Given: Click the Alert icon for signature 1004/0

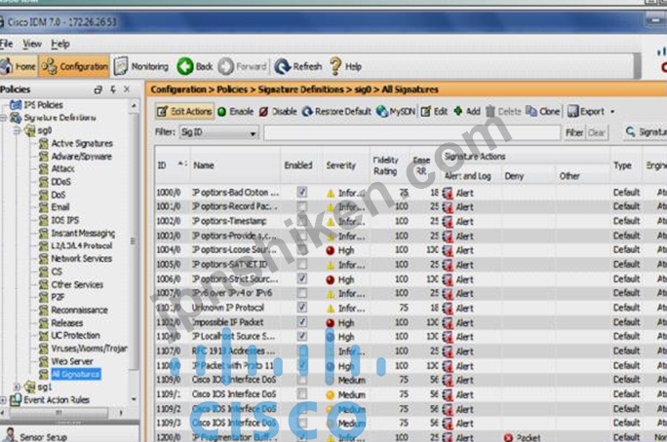Looking at the screenshot, I should pyautogui.click(x=448, y=250).
